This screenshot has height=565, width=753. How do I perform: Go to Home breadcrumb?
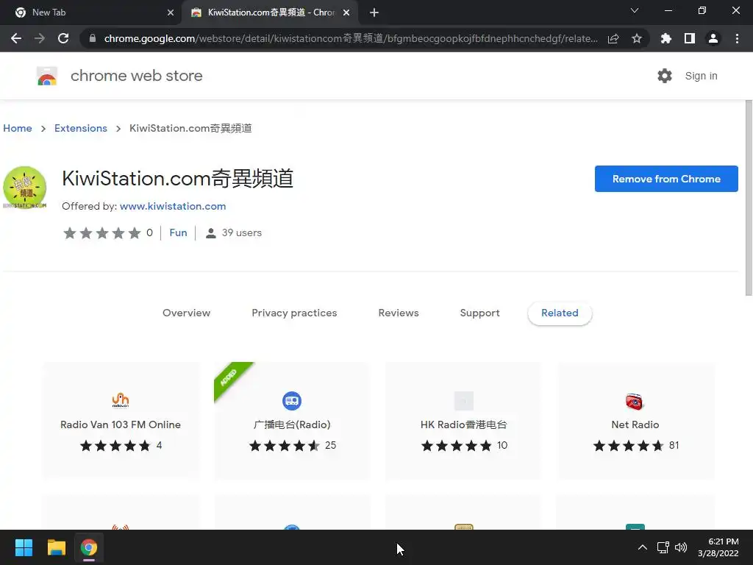(18, 128)
